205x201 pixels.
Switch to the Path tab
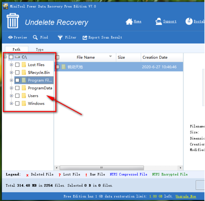click(x=17, y=50)
